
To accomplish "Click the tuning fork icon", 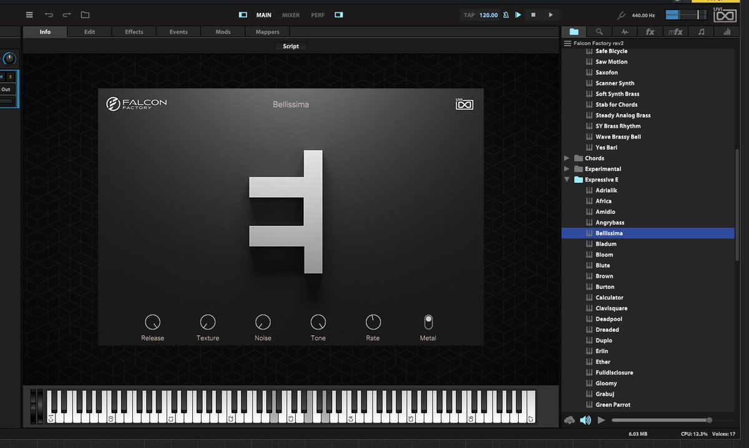I will tap(621, 15).
